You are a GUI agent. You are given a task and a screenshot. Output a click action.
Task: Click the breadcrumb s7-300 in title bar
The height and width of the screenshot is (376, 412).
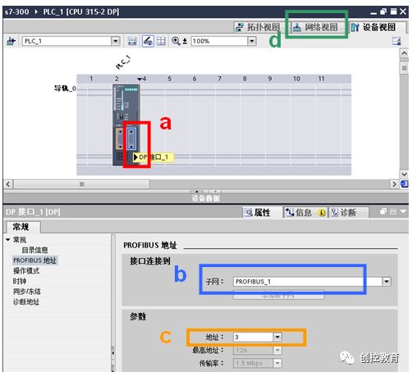pos(16,11)
